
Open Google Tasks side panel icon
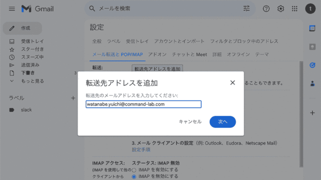312,65
